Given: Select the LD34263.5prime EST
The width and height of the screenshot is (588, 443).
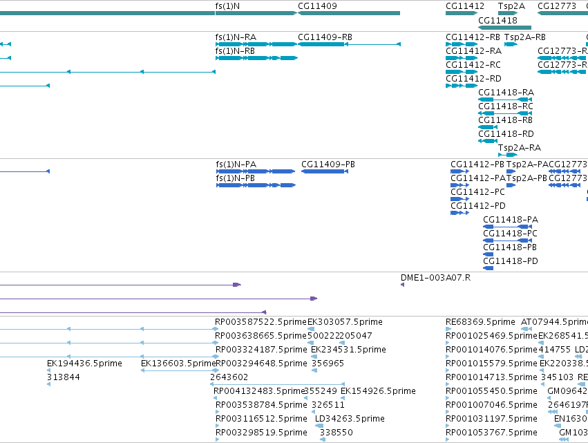Looking at the screenshot, I should (x=319, y=426).
